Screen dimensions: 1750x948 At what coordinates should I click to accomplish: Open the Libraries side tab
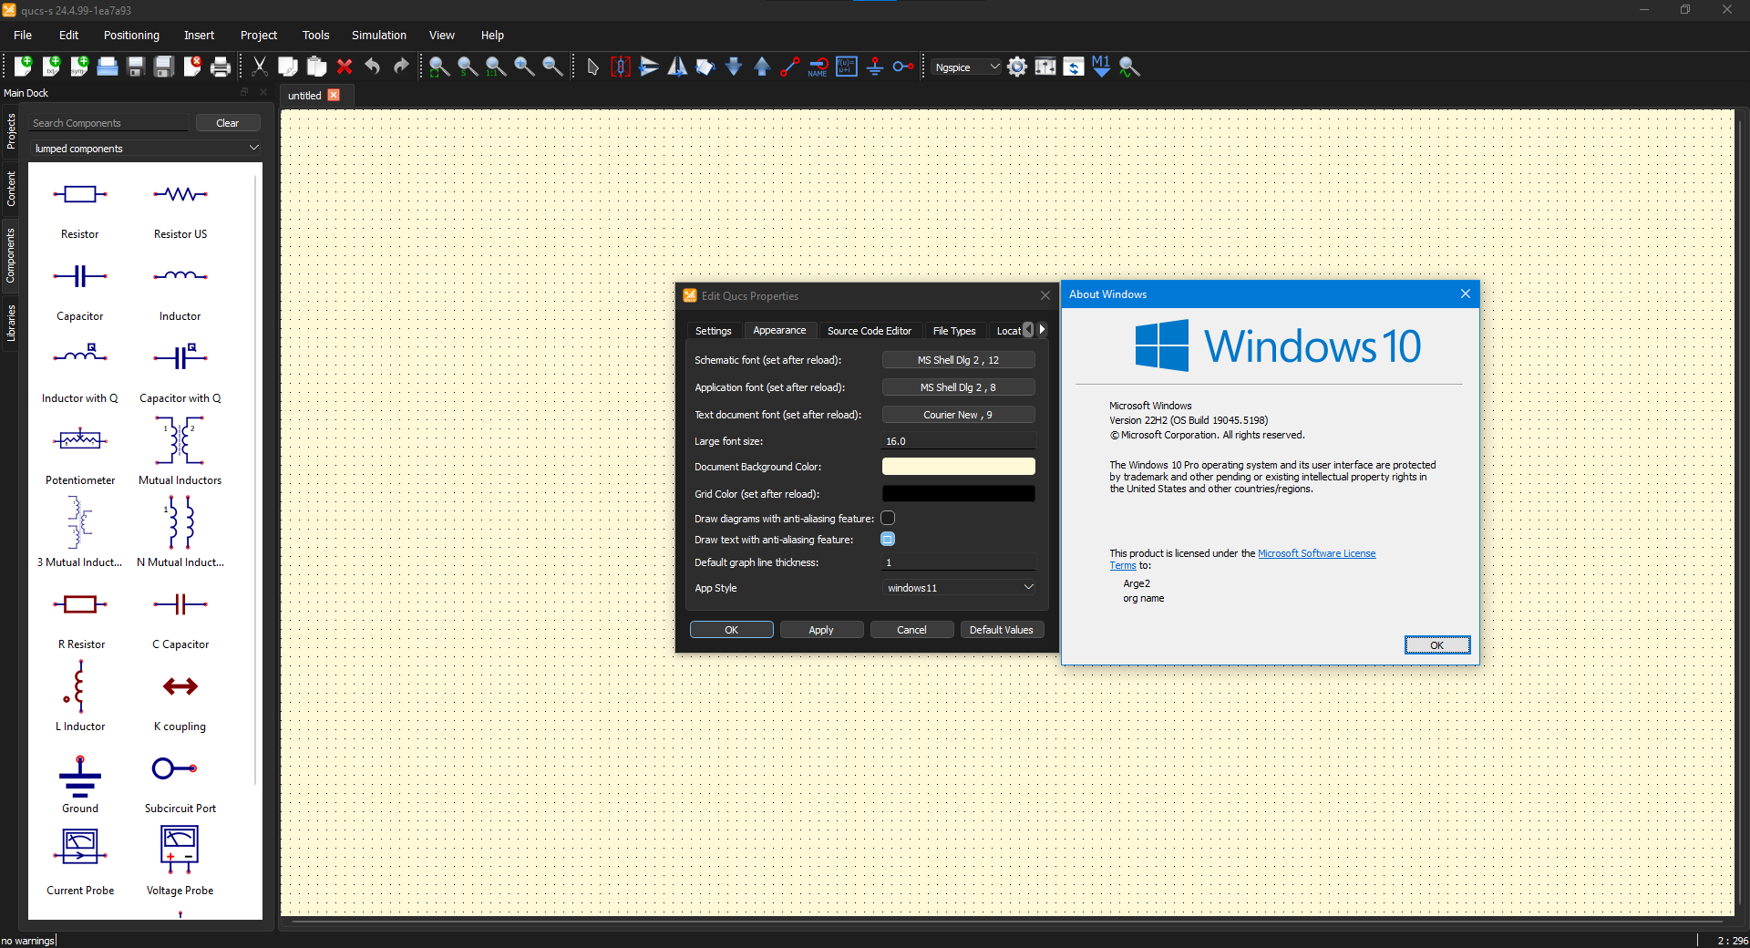click(11, 324)
